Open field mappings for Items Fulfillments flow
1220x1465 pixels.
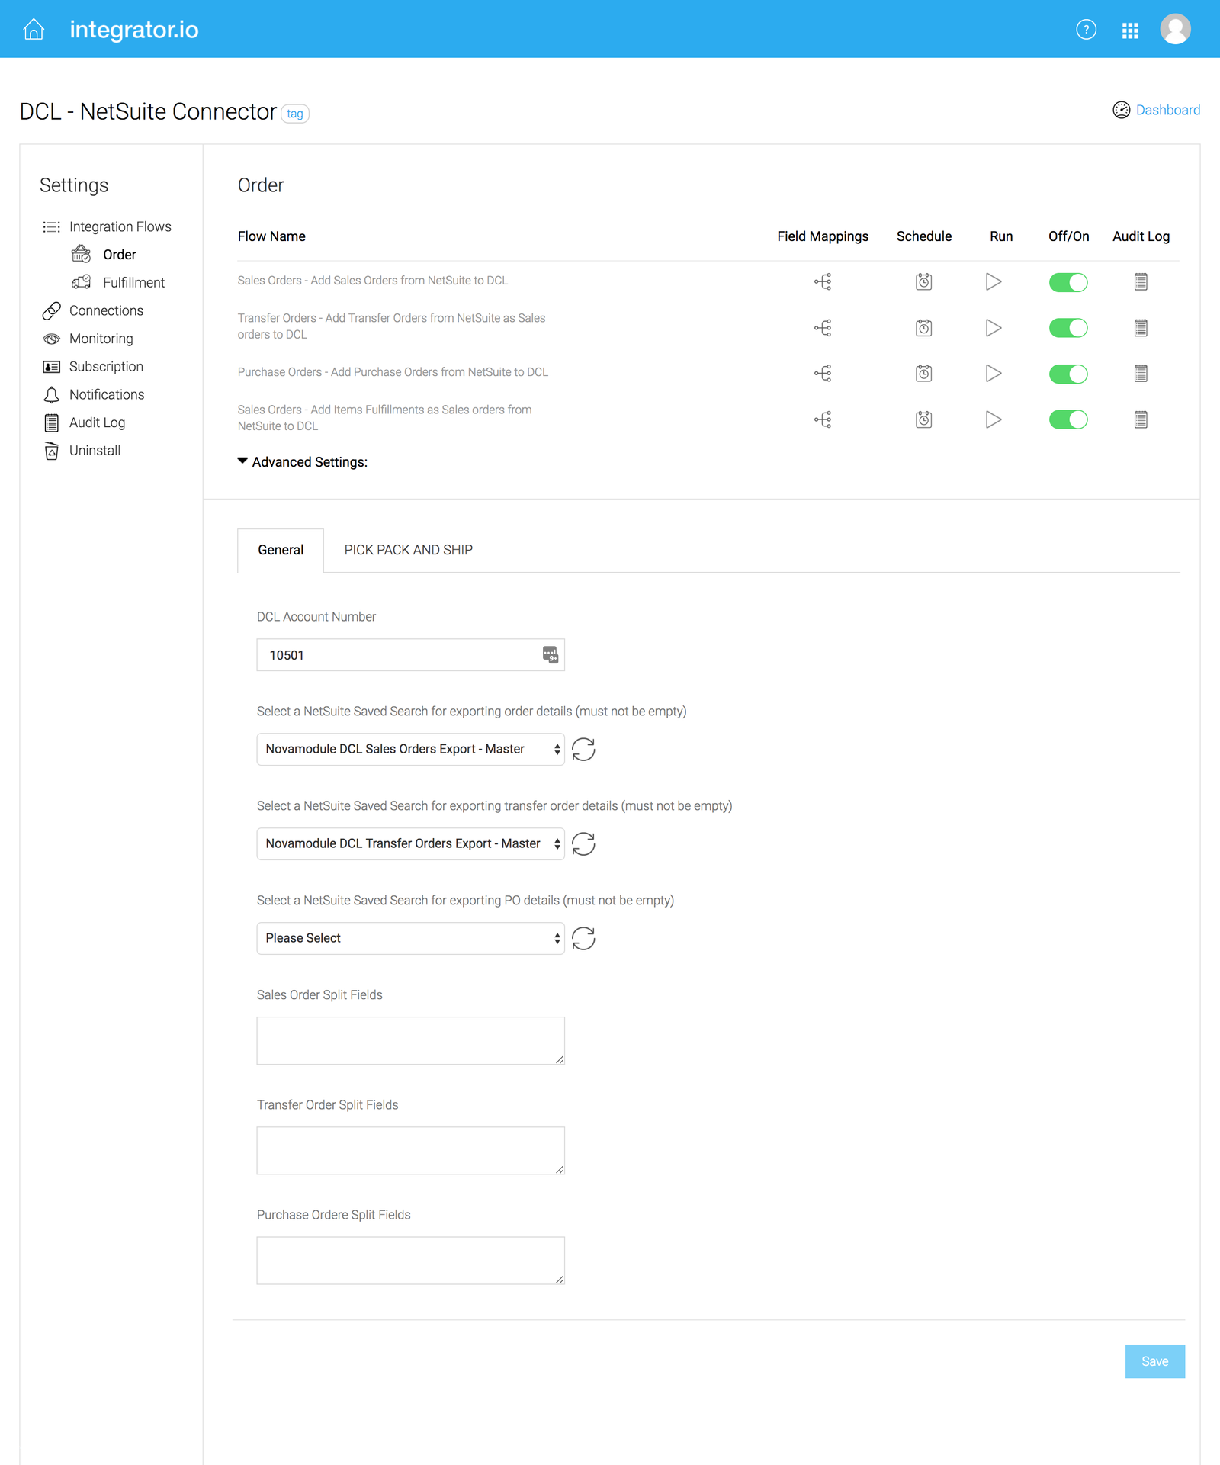[x=823, y=419]
